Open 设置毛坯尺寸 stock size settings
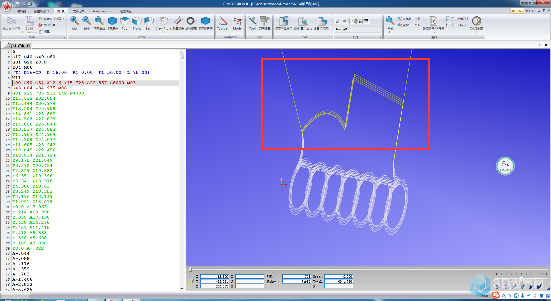 tap(322, 21)
